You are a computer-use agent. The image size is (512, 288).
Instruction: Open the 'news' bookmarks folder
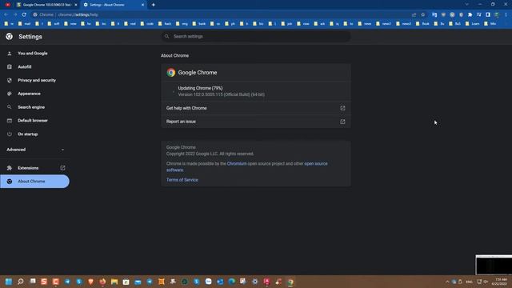tap(365, 24)
